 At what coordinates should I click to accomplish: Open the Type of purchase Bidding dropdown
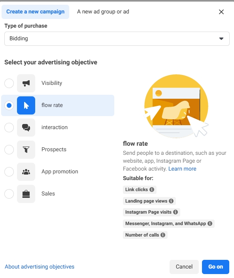pyautogui.click(x=117, y=39)
